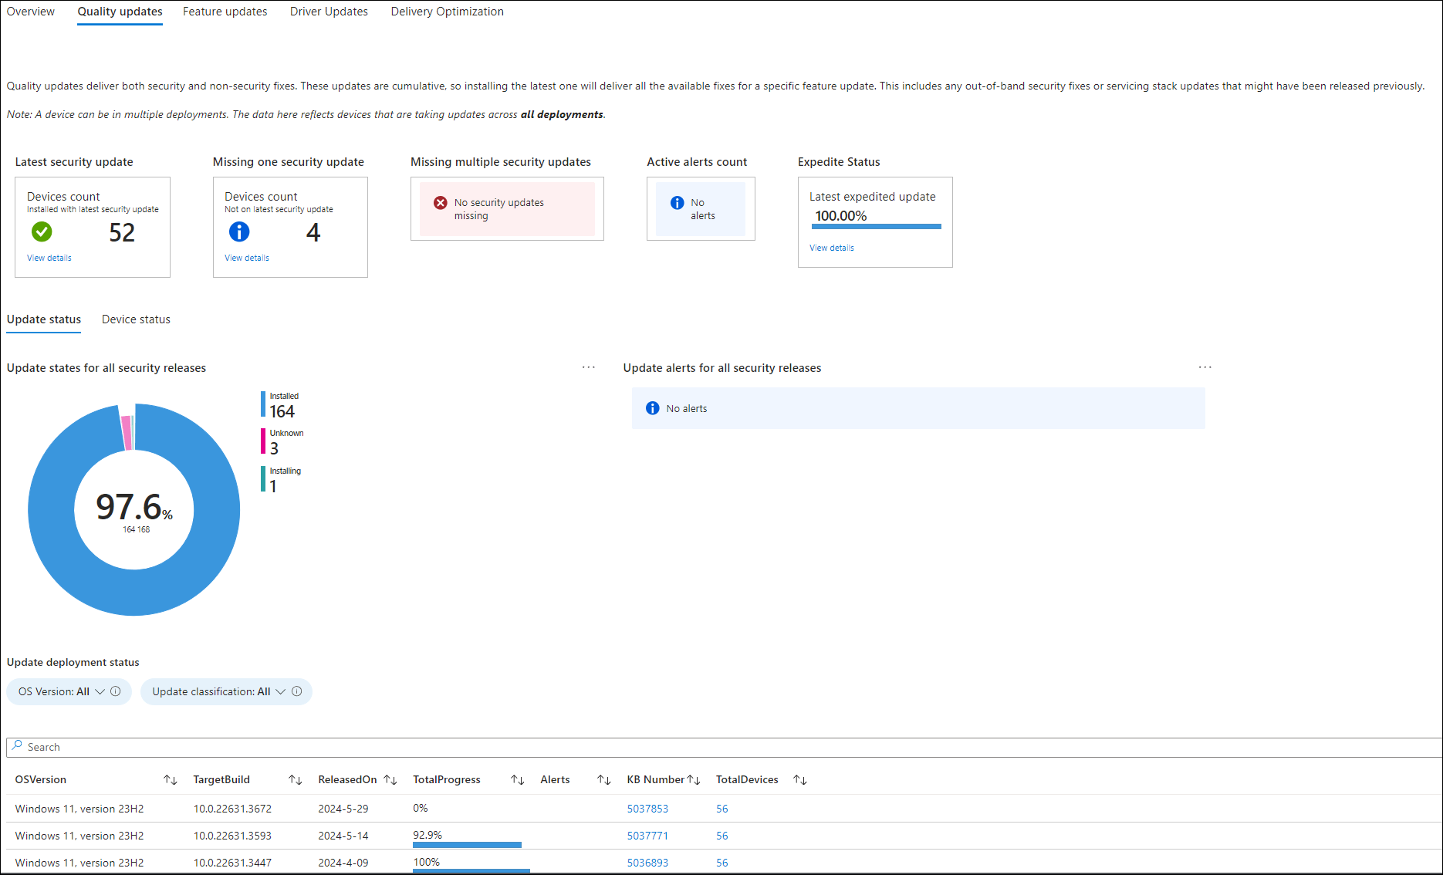Click TotalDevices 56 for build 10.0.22631.3672

click(722, 809)
